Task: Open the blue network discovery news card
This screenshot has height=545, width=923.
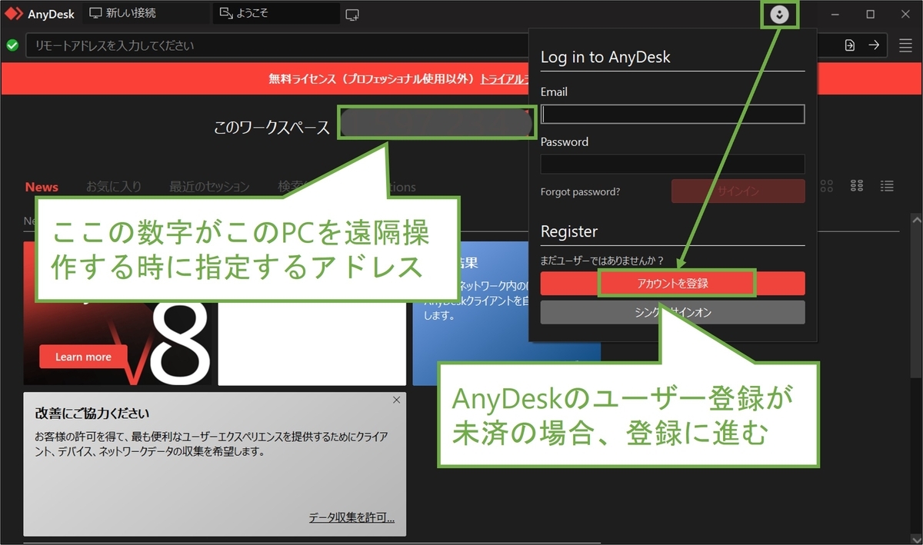Action: pos(506,313)
